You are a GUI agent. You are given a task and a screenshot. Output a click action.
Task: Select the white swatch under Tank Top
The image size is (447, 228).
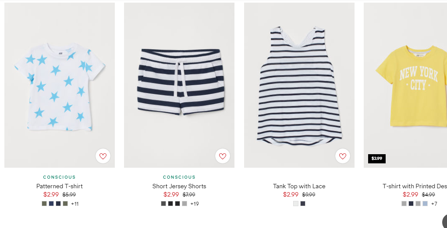296,204
